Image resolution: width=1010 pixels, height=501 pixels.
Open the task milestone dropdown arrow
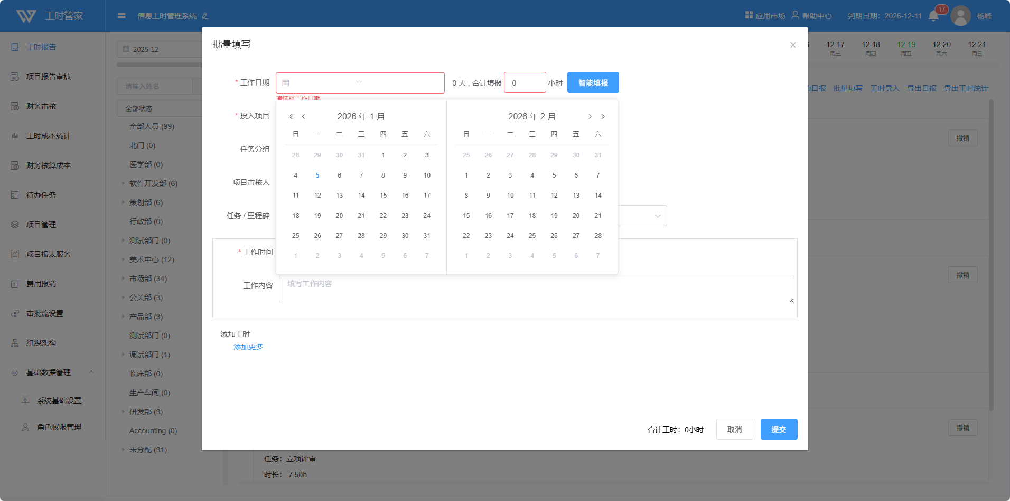[658, 216]
